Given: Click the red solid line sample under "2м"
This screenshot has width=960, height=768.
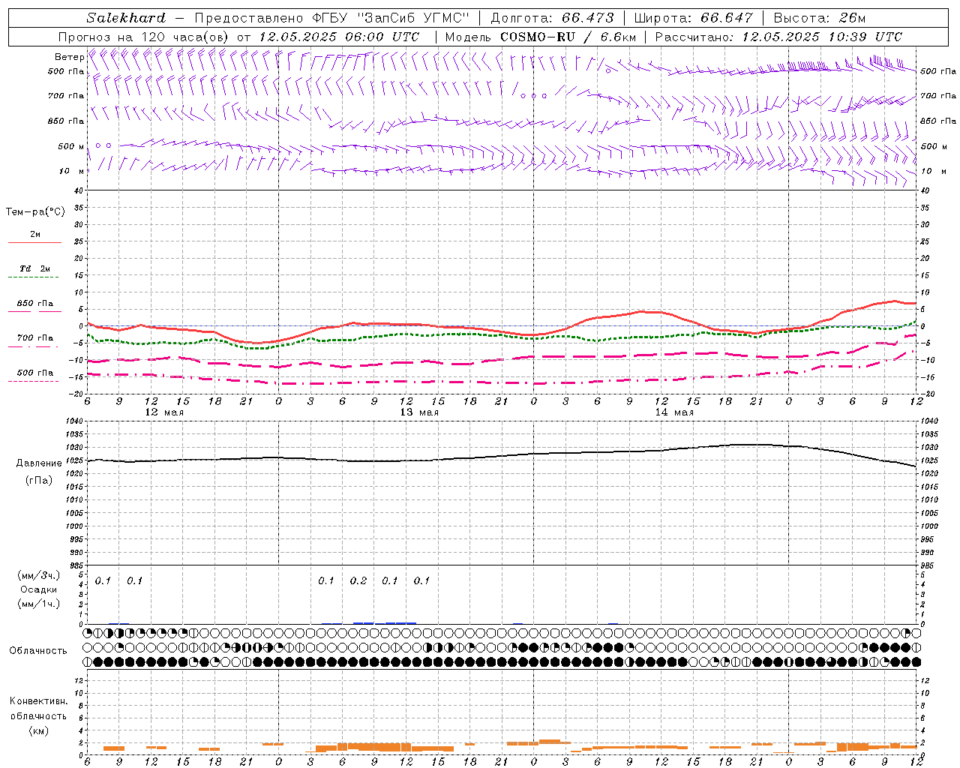Looking at the screenshot, I should pyautogui.click(x=34, y=242).
